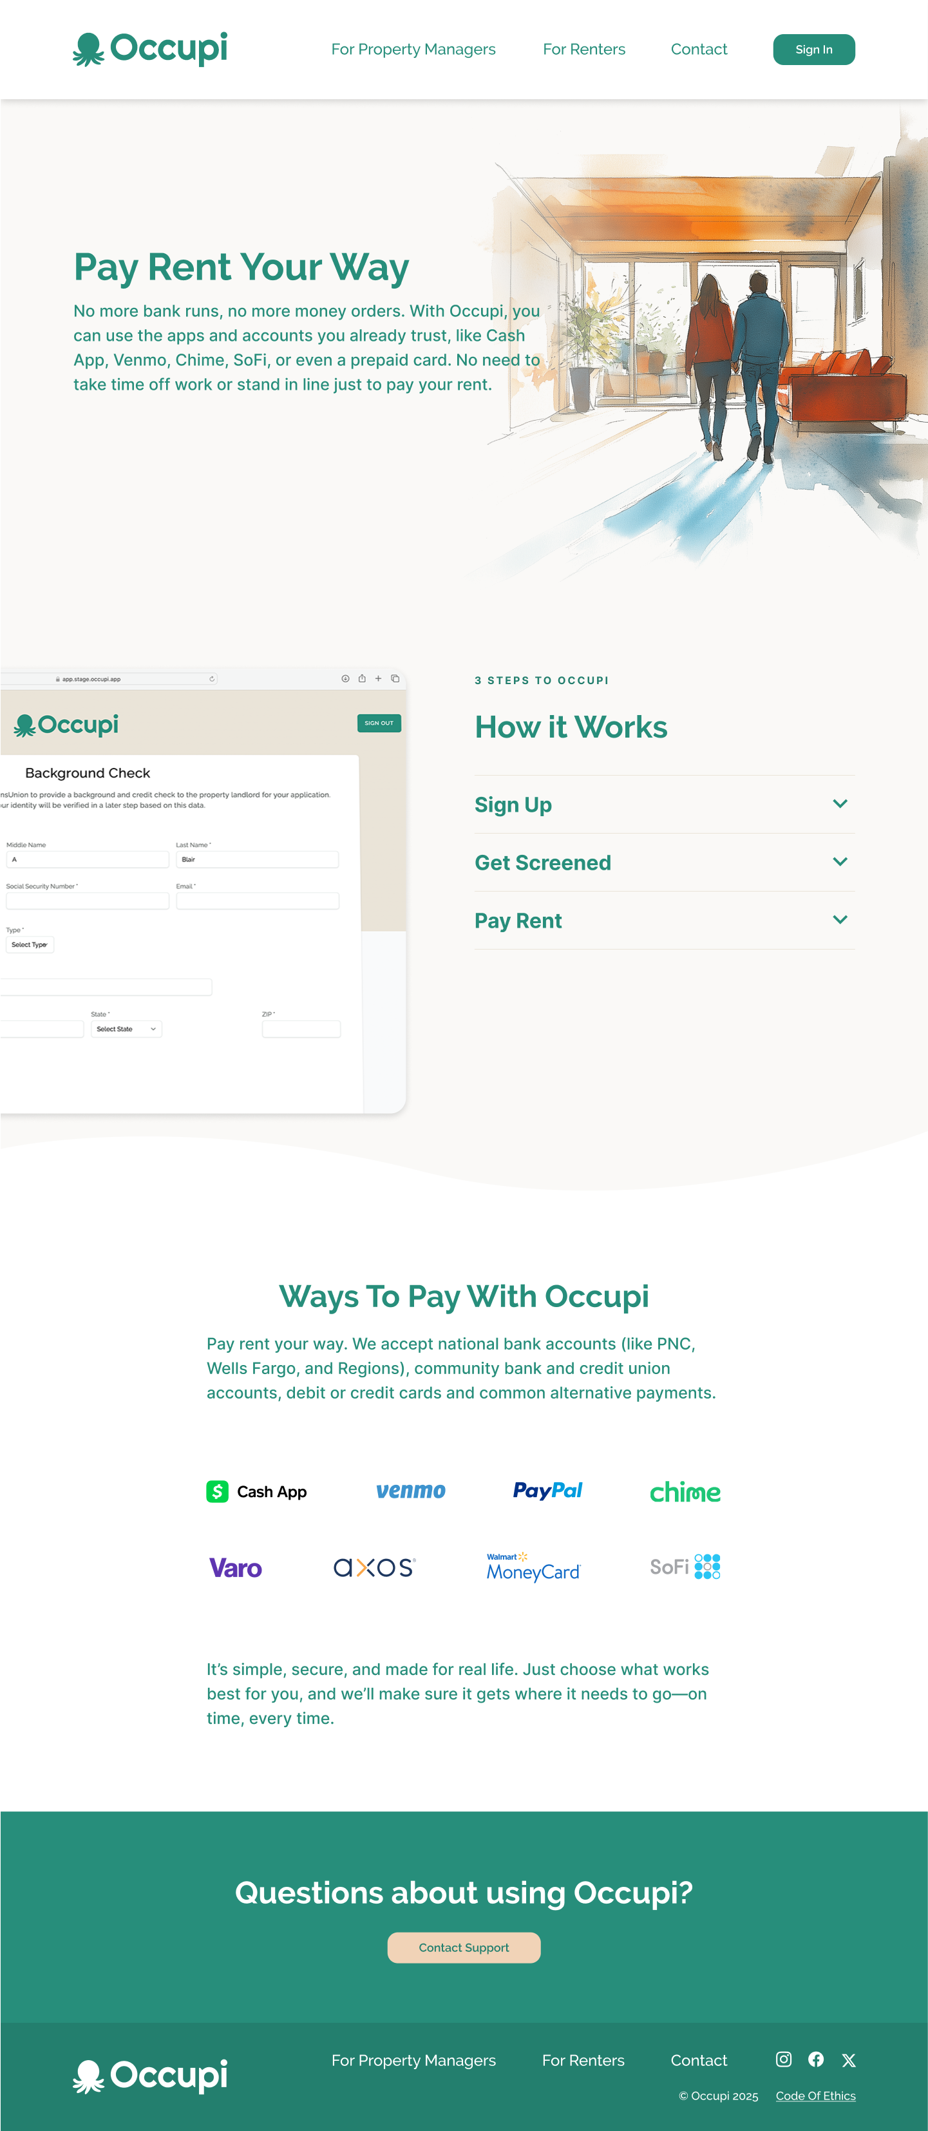Click the Chime logo
This screenshot has width=928, height=2131.
(685, 1491)
